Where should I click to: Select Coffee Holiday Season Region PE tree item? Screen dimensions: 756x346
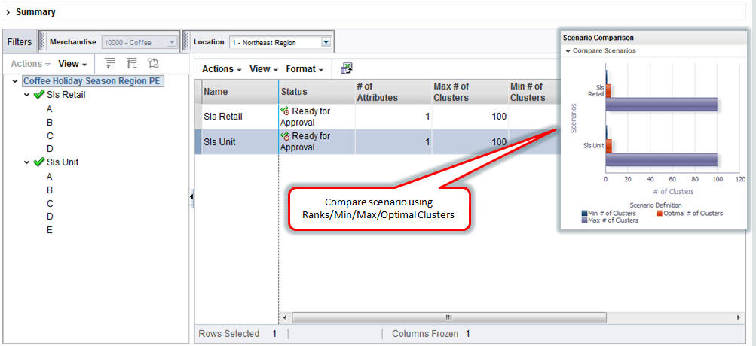92,80
